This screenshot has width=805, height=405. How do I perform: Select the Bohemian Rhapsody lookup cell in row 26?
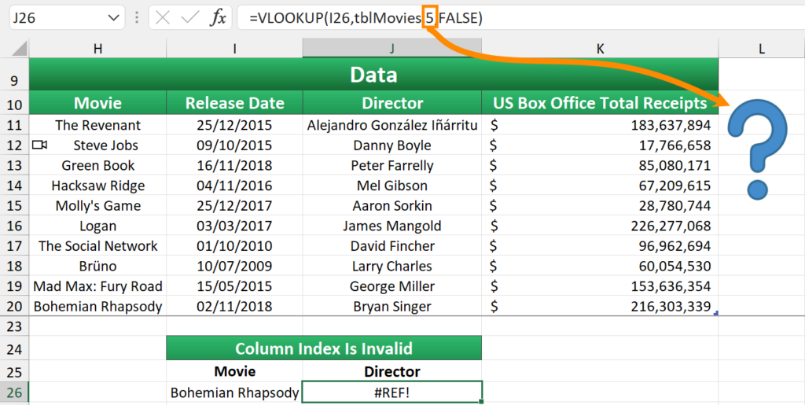[234, 392]
